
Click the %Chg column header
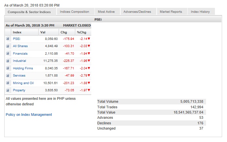81,32
